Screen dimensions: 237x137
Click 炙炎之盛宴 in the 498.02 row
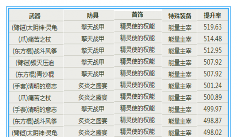[93, 133]
